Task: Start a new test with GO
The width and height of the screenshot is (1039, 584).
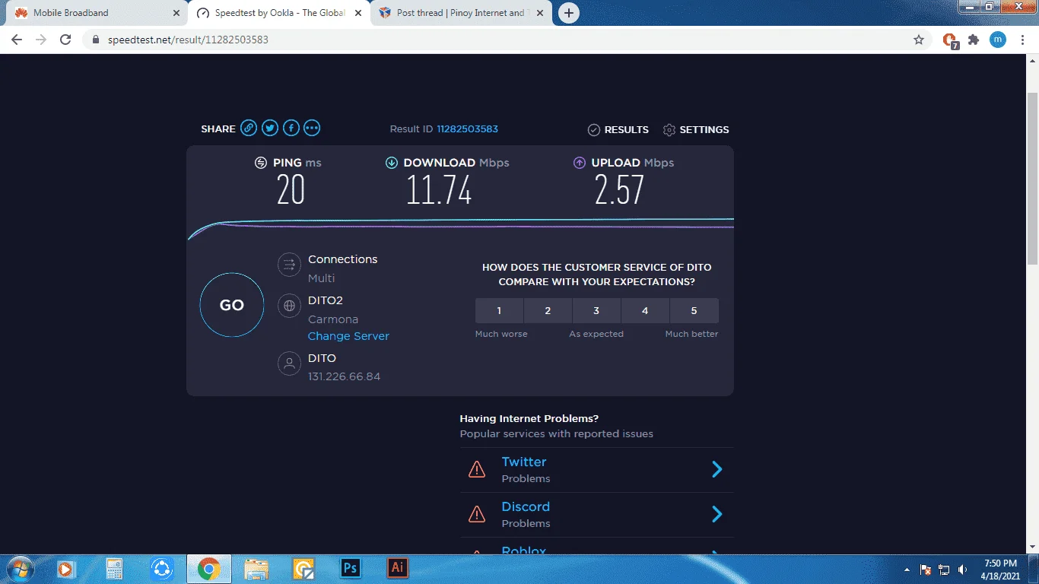Action: [x=232, y=305]
